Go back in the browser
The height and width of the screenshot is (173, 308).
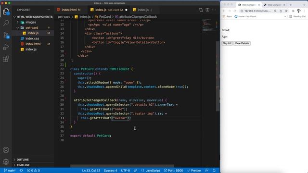[x=224, y=11]
